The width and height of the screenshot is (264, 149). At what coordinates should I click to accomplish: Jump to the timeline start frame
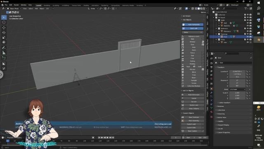tap(99, 137)
